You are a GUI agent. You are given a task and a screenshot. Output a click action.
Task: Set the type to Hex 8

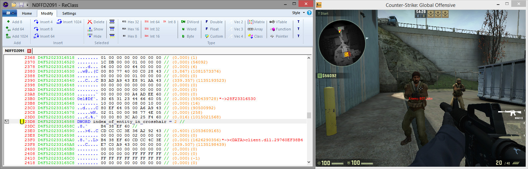[129, 36]
